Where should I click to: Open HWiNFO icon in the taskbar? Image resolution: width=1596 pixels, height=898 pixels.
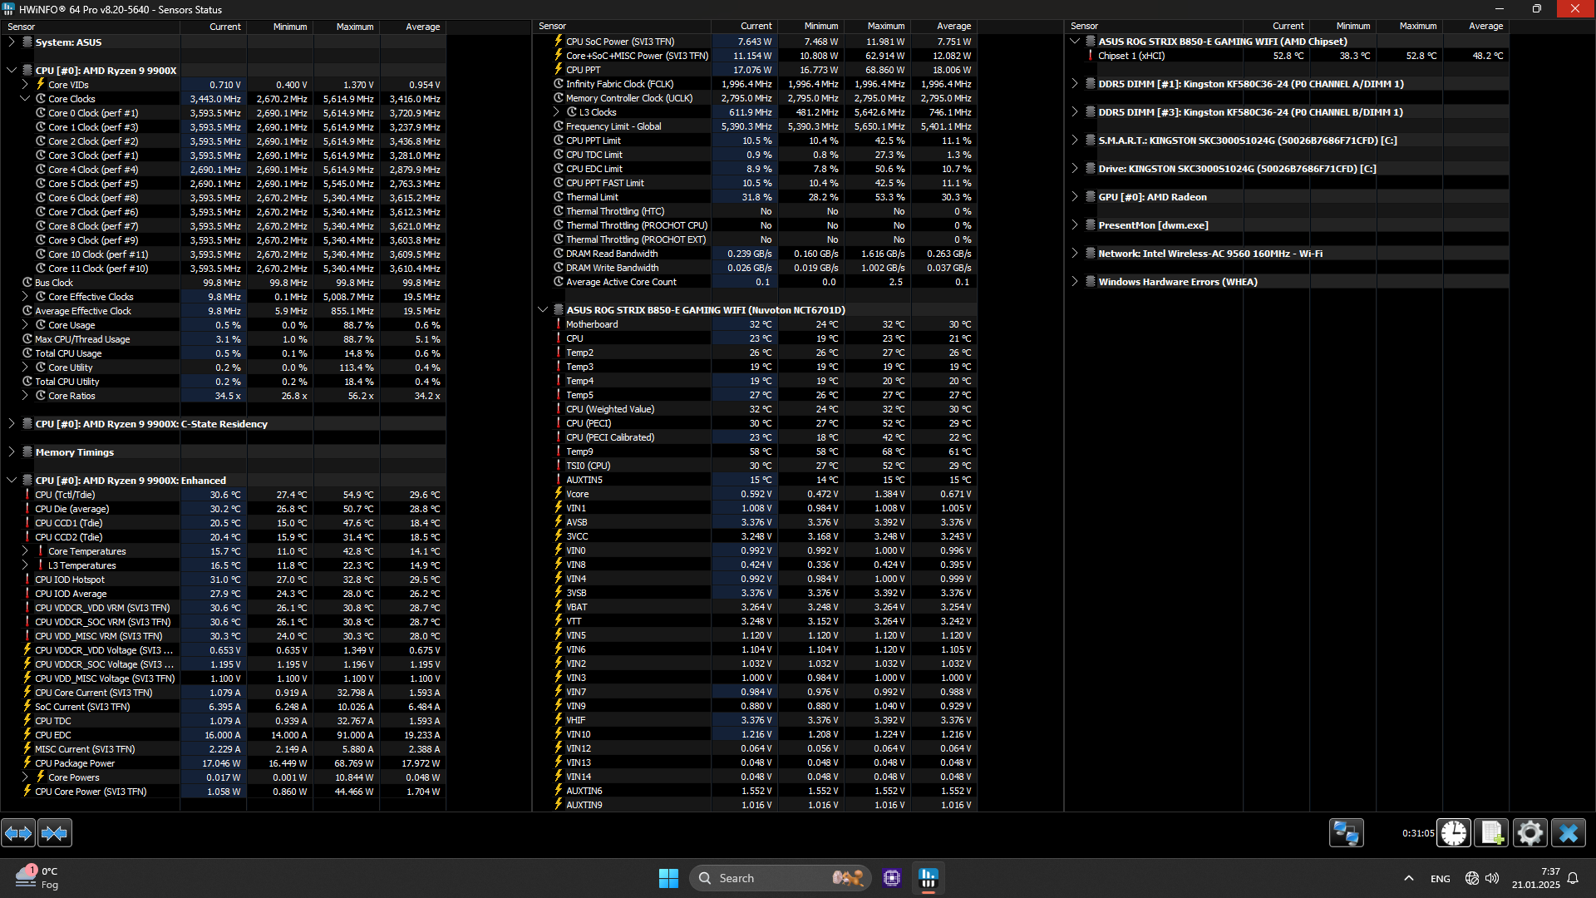click(x=929, y=878)
